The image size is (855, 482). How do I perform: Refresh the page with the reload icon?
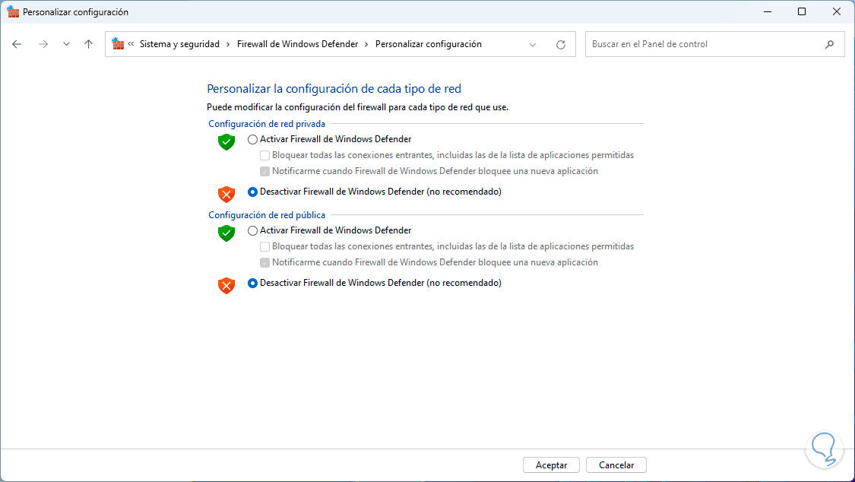[561, 45]
